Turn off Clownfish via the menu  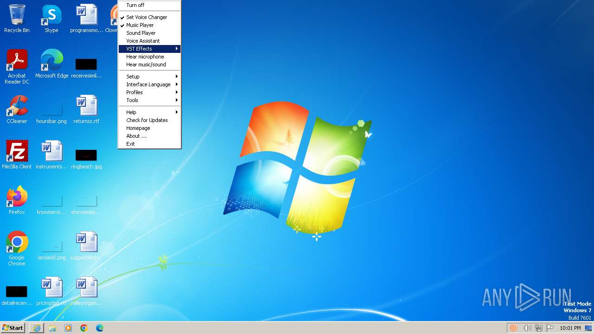pyautogui.click(x=149, y=5)
